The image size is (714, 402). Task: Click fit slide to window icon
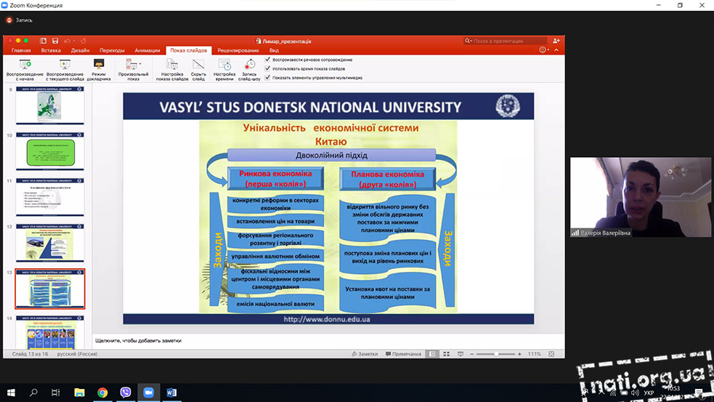click(551, 354)
